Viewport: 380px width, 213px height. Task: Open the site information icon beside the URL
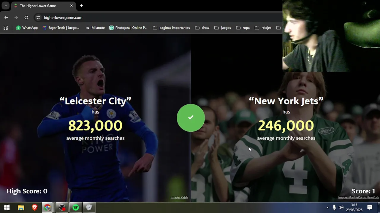38,17
